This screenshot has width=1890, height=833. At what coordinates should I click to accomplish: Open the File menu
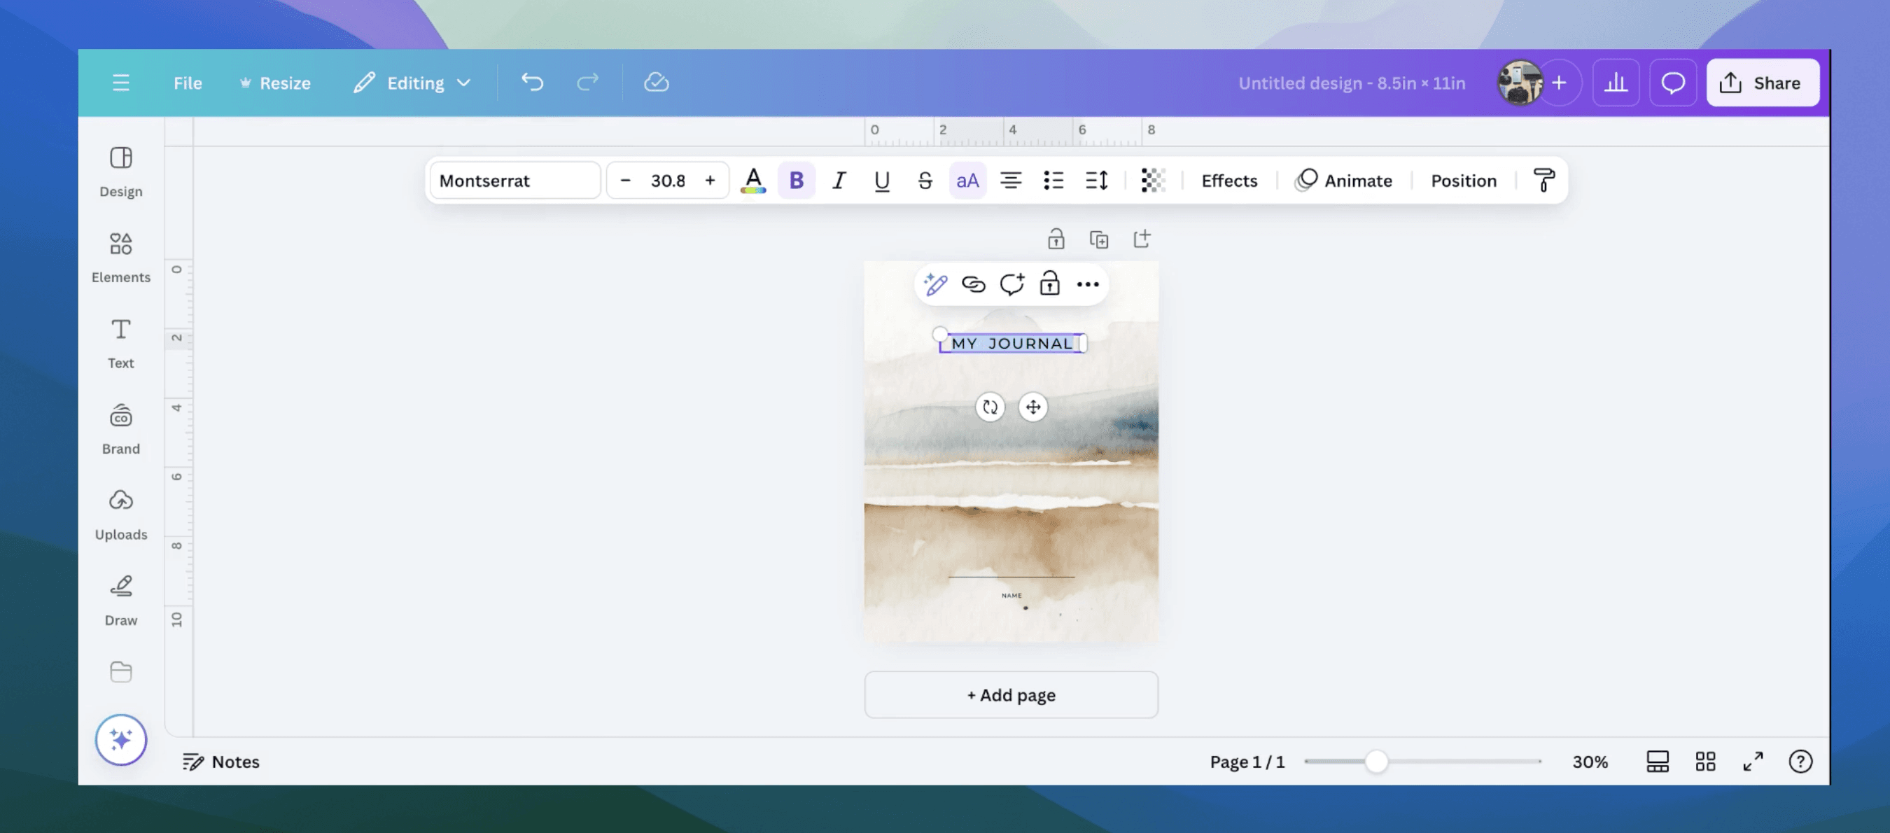(x=187, y=82)
